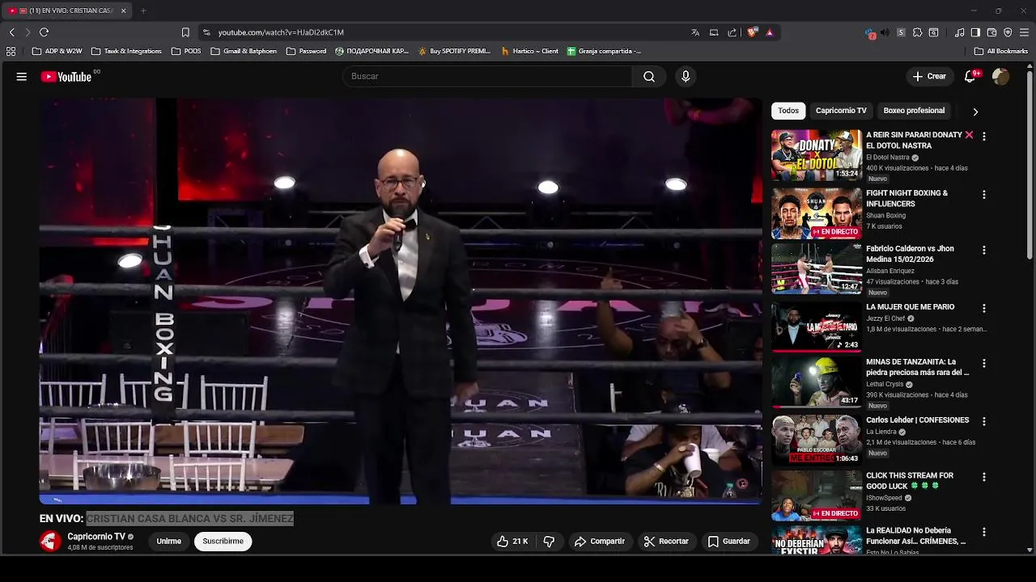Open the notifications bell

(x=970, y=77)
